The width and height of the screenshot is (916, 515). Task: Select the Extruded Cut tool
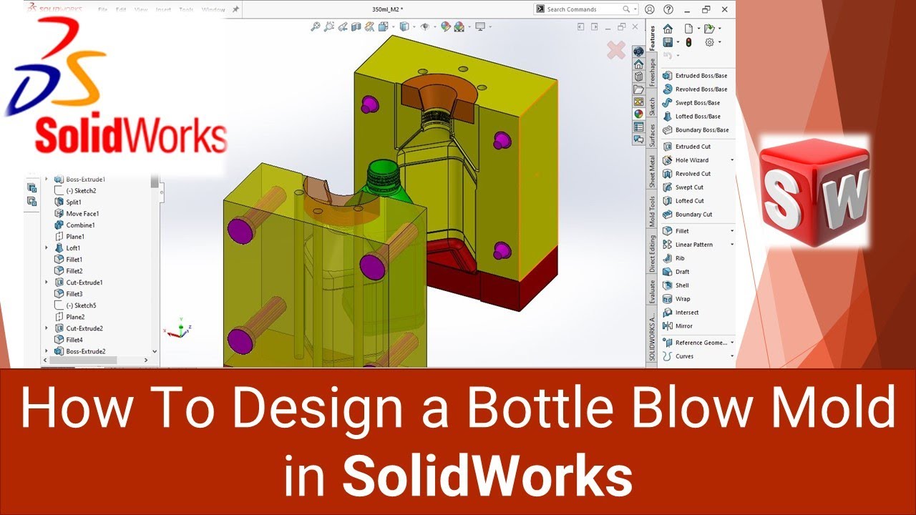[x=686, y=147]
